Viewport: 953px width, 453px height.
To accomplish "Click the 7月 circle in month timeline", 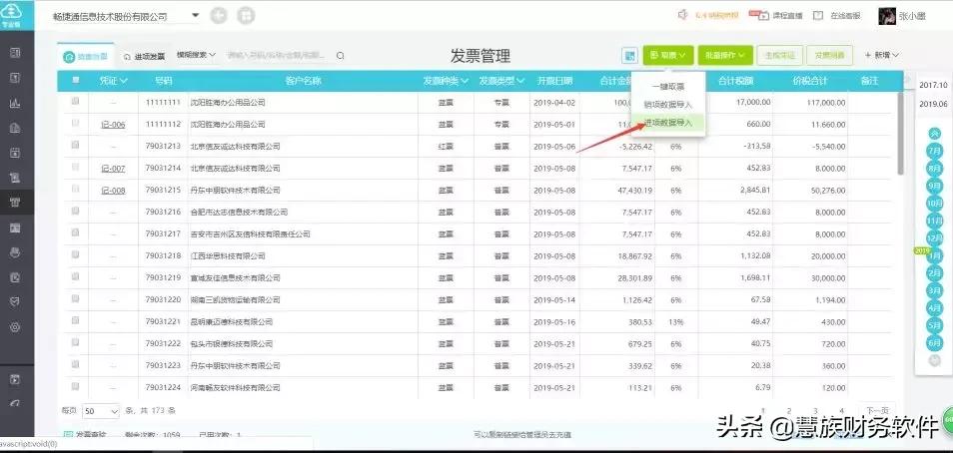I will (935, 151).
